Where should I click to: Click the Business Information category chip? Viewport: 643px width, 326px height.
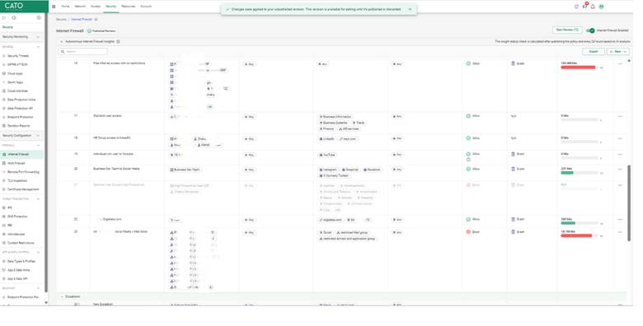[336, 117]
